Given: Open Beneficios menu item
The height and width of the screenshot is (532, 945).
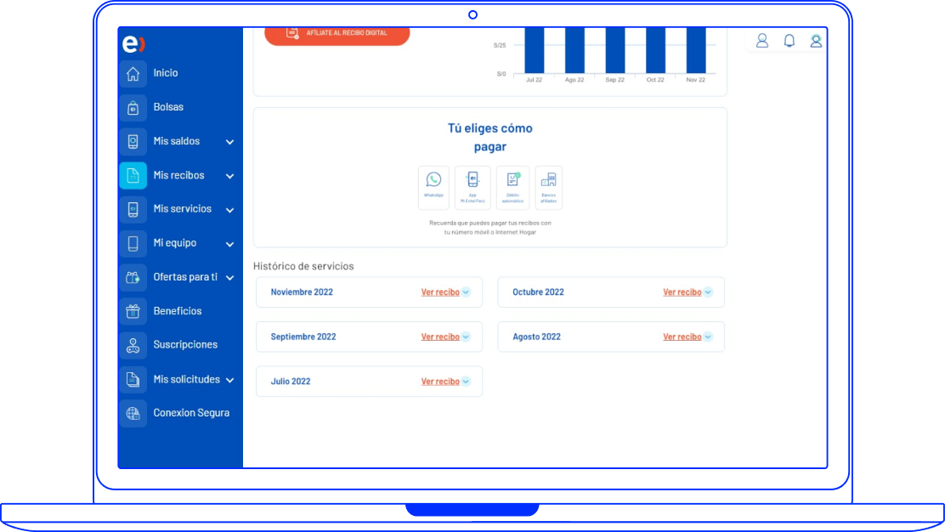Looking at the screenshot, I should (177, 311).
